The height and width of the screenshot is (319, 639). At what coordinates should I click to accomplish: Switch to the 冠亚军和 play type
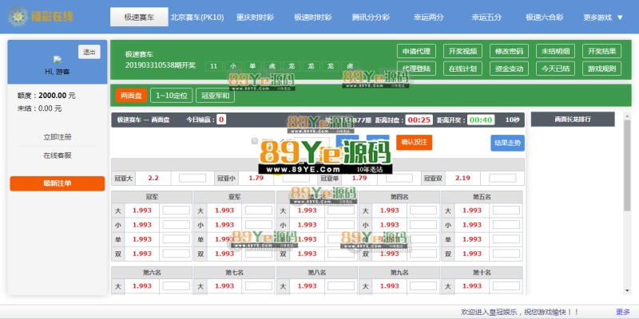pyautogui.click(x=215, y=96)
